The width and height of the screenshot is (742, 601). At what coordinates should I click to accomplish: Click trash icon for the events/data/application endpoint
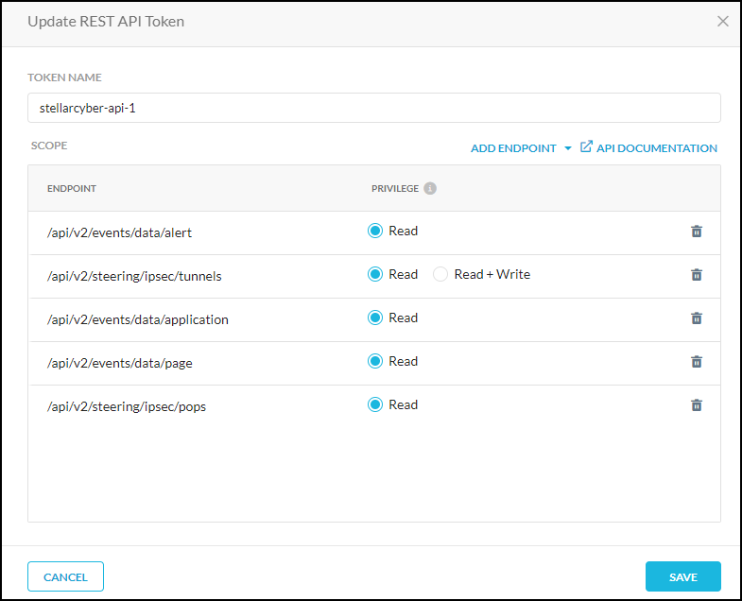click(697, 318)
